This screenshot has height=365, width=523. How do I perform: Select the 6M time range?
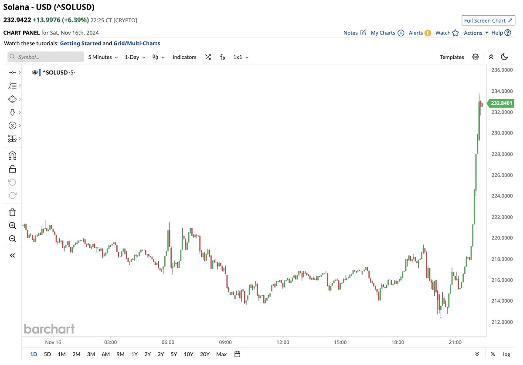pos(105,354)
